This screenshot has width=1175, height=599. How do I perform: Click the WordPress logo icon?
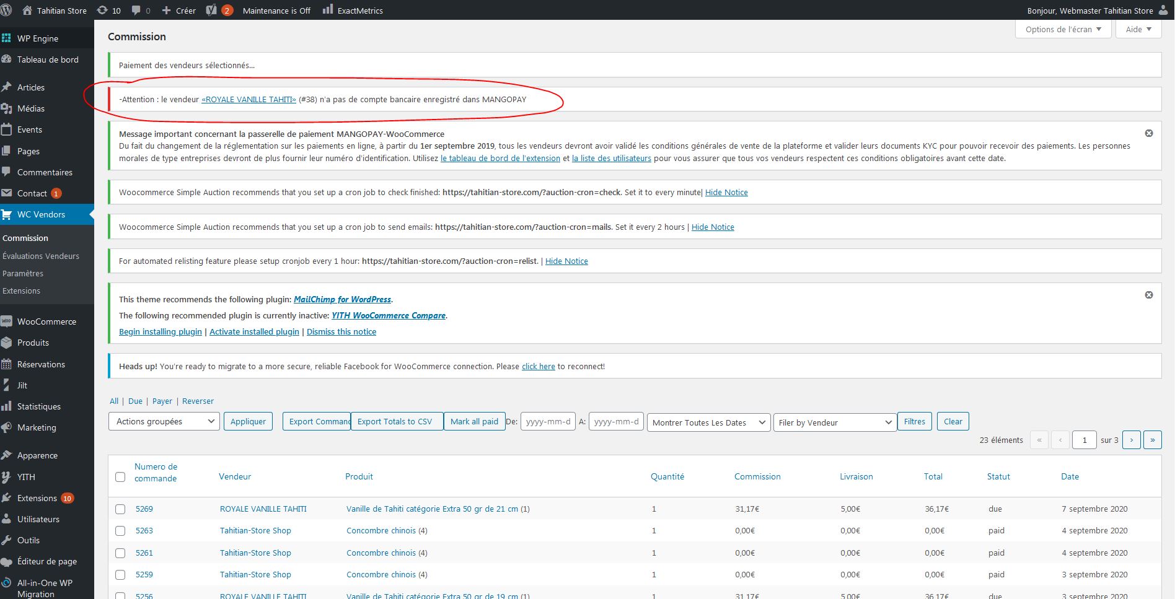tap(6, 10)
